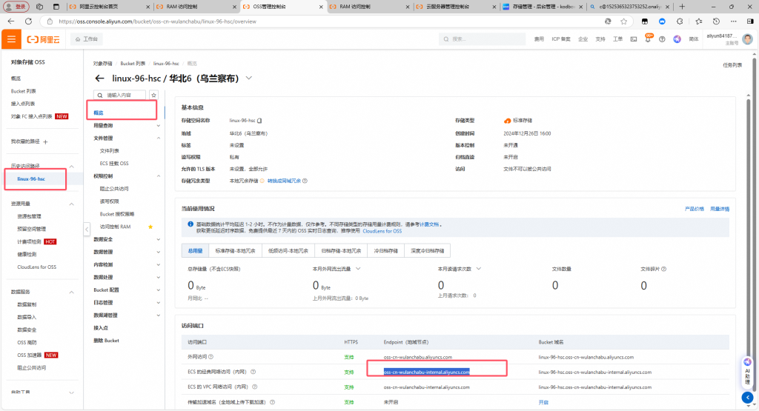Click the star favorite icon beside search box
Image resolution: width=759 pixels, height=411 pixels.
point(153,96)
